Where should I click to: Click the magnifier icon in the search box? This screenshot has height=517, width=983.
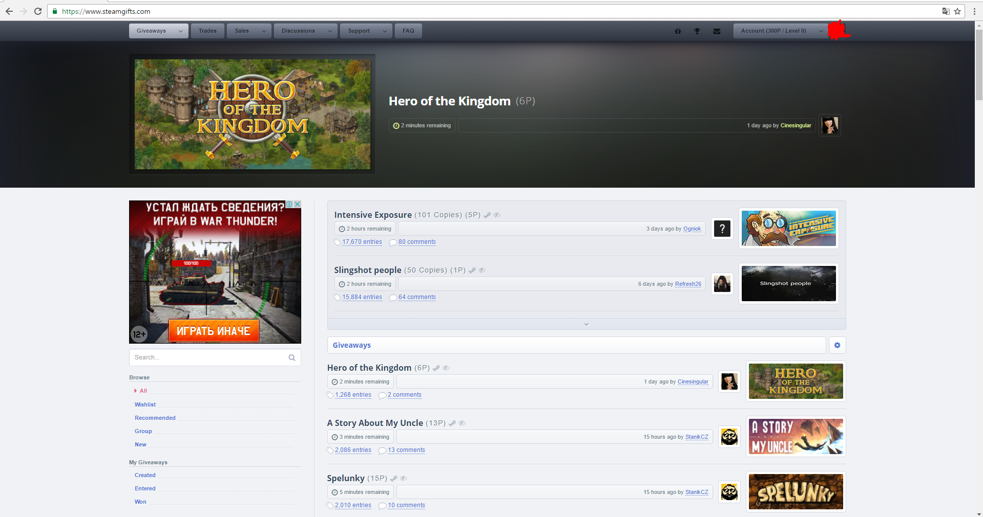292,357
